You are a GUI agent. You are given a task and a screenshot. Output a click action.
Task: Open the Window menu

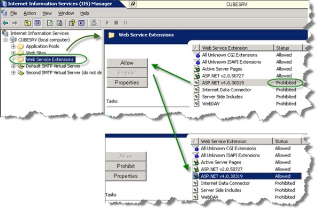(x=66, y=13)
